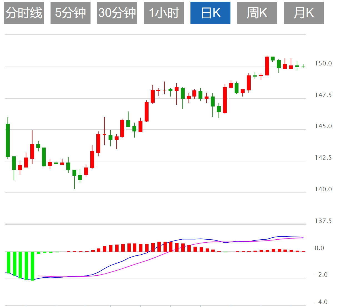The image size is (339, 307).
Task: Click the 142.5 price axis label
Action: [x=323, y=158]
